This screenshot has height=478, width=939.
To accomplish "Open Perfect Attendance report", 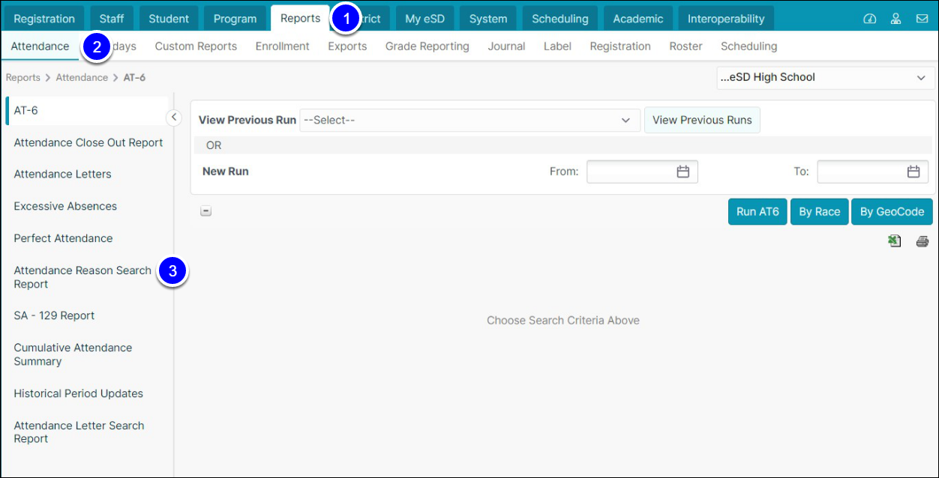I will click(64, 238).
